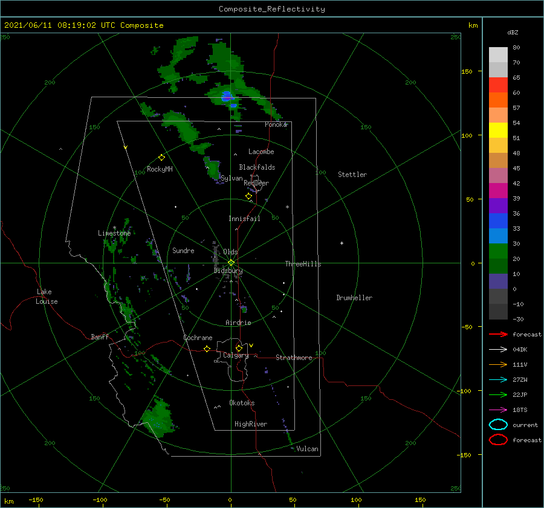The image size is (544, 508).
Task: Choose the magenta 18TS arrow legend entry
Action: coord(498,410)
